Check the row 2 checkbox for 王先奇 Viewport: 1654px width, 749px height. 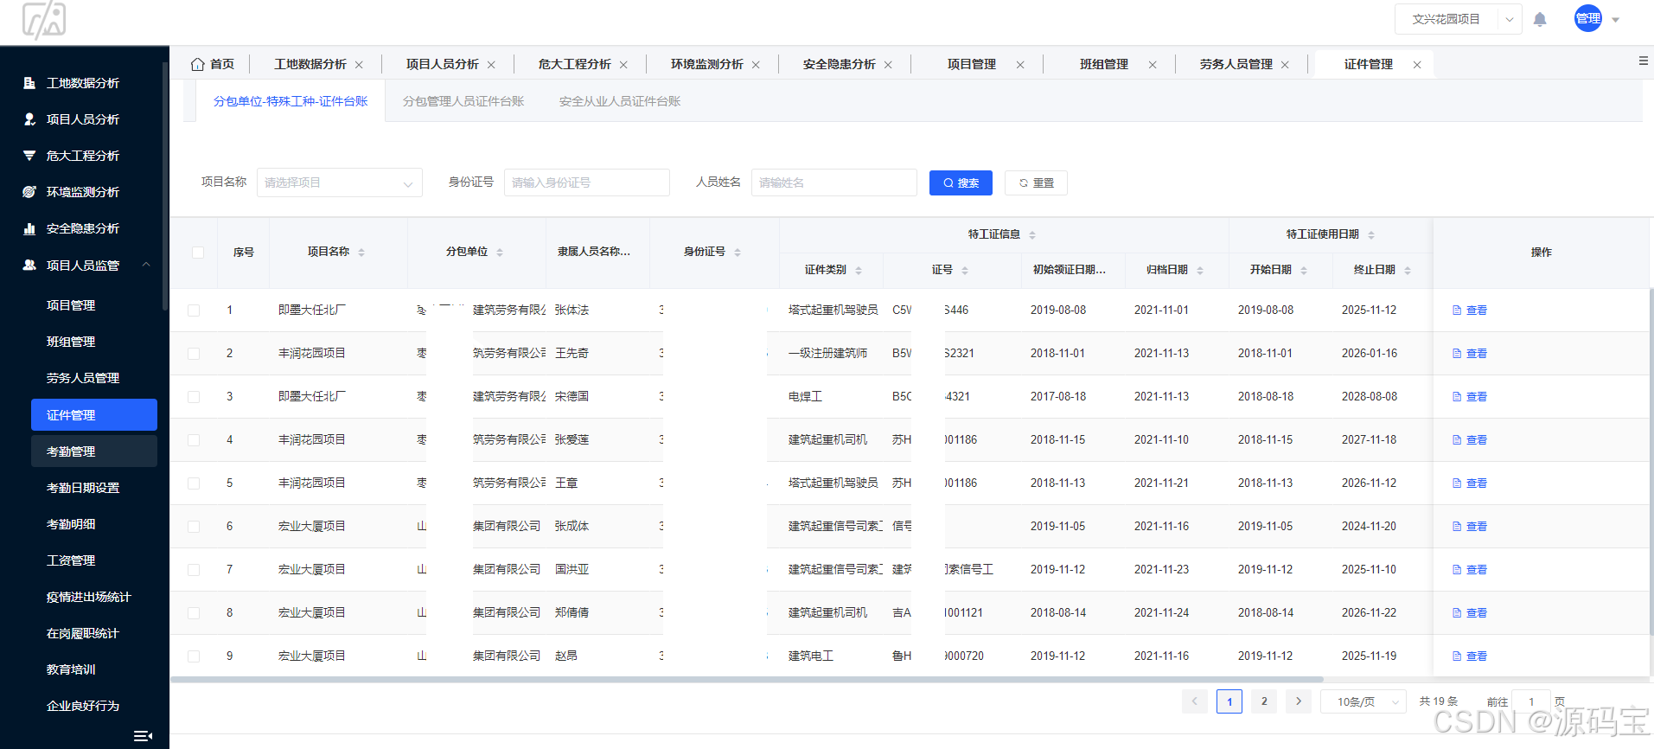tap(194, 354)
